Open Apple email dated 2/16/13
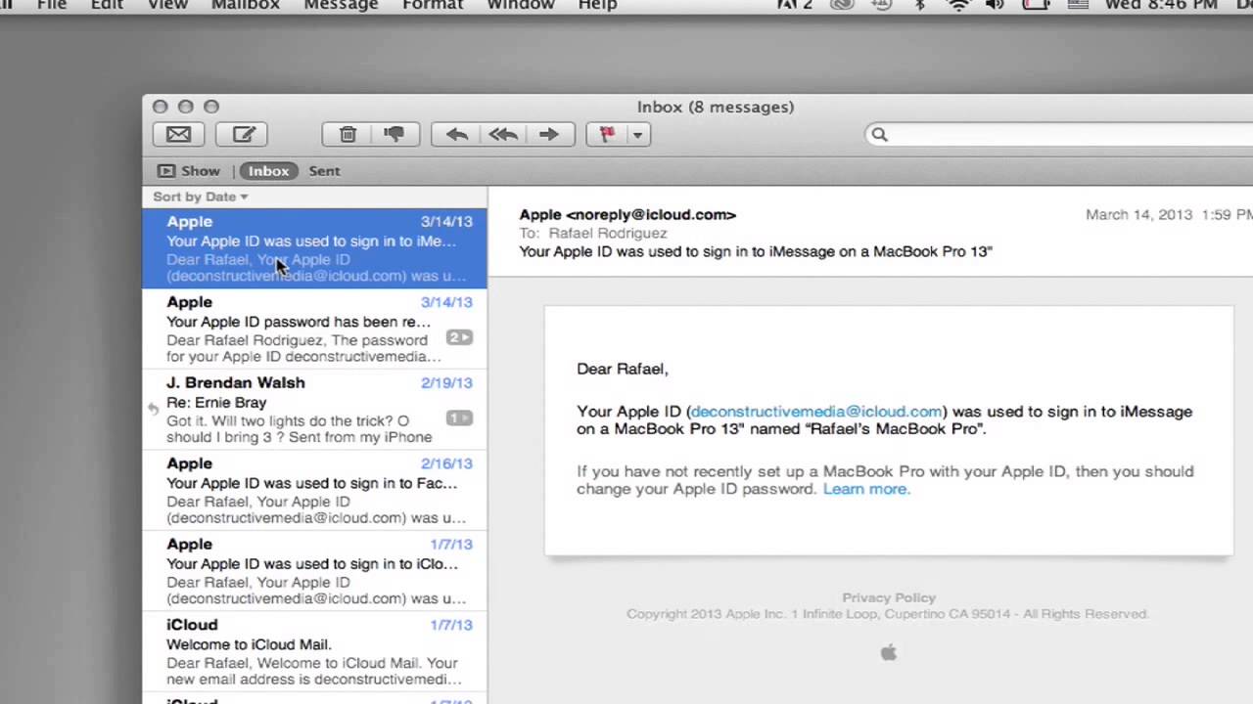The height and width of the screenshot is (704, 1253). (314, 490)
